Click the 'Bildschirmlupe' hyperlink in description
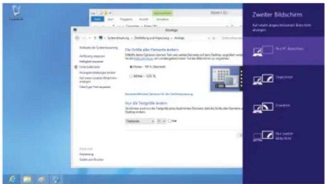Image resolution: width=325 pixels, height=184 pixels. point(143,59)
